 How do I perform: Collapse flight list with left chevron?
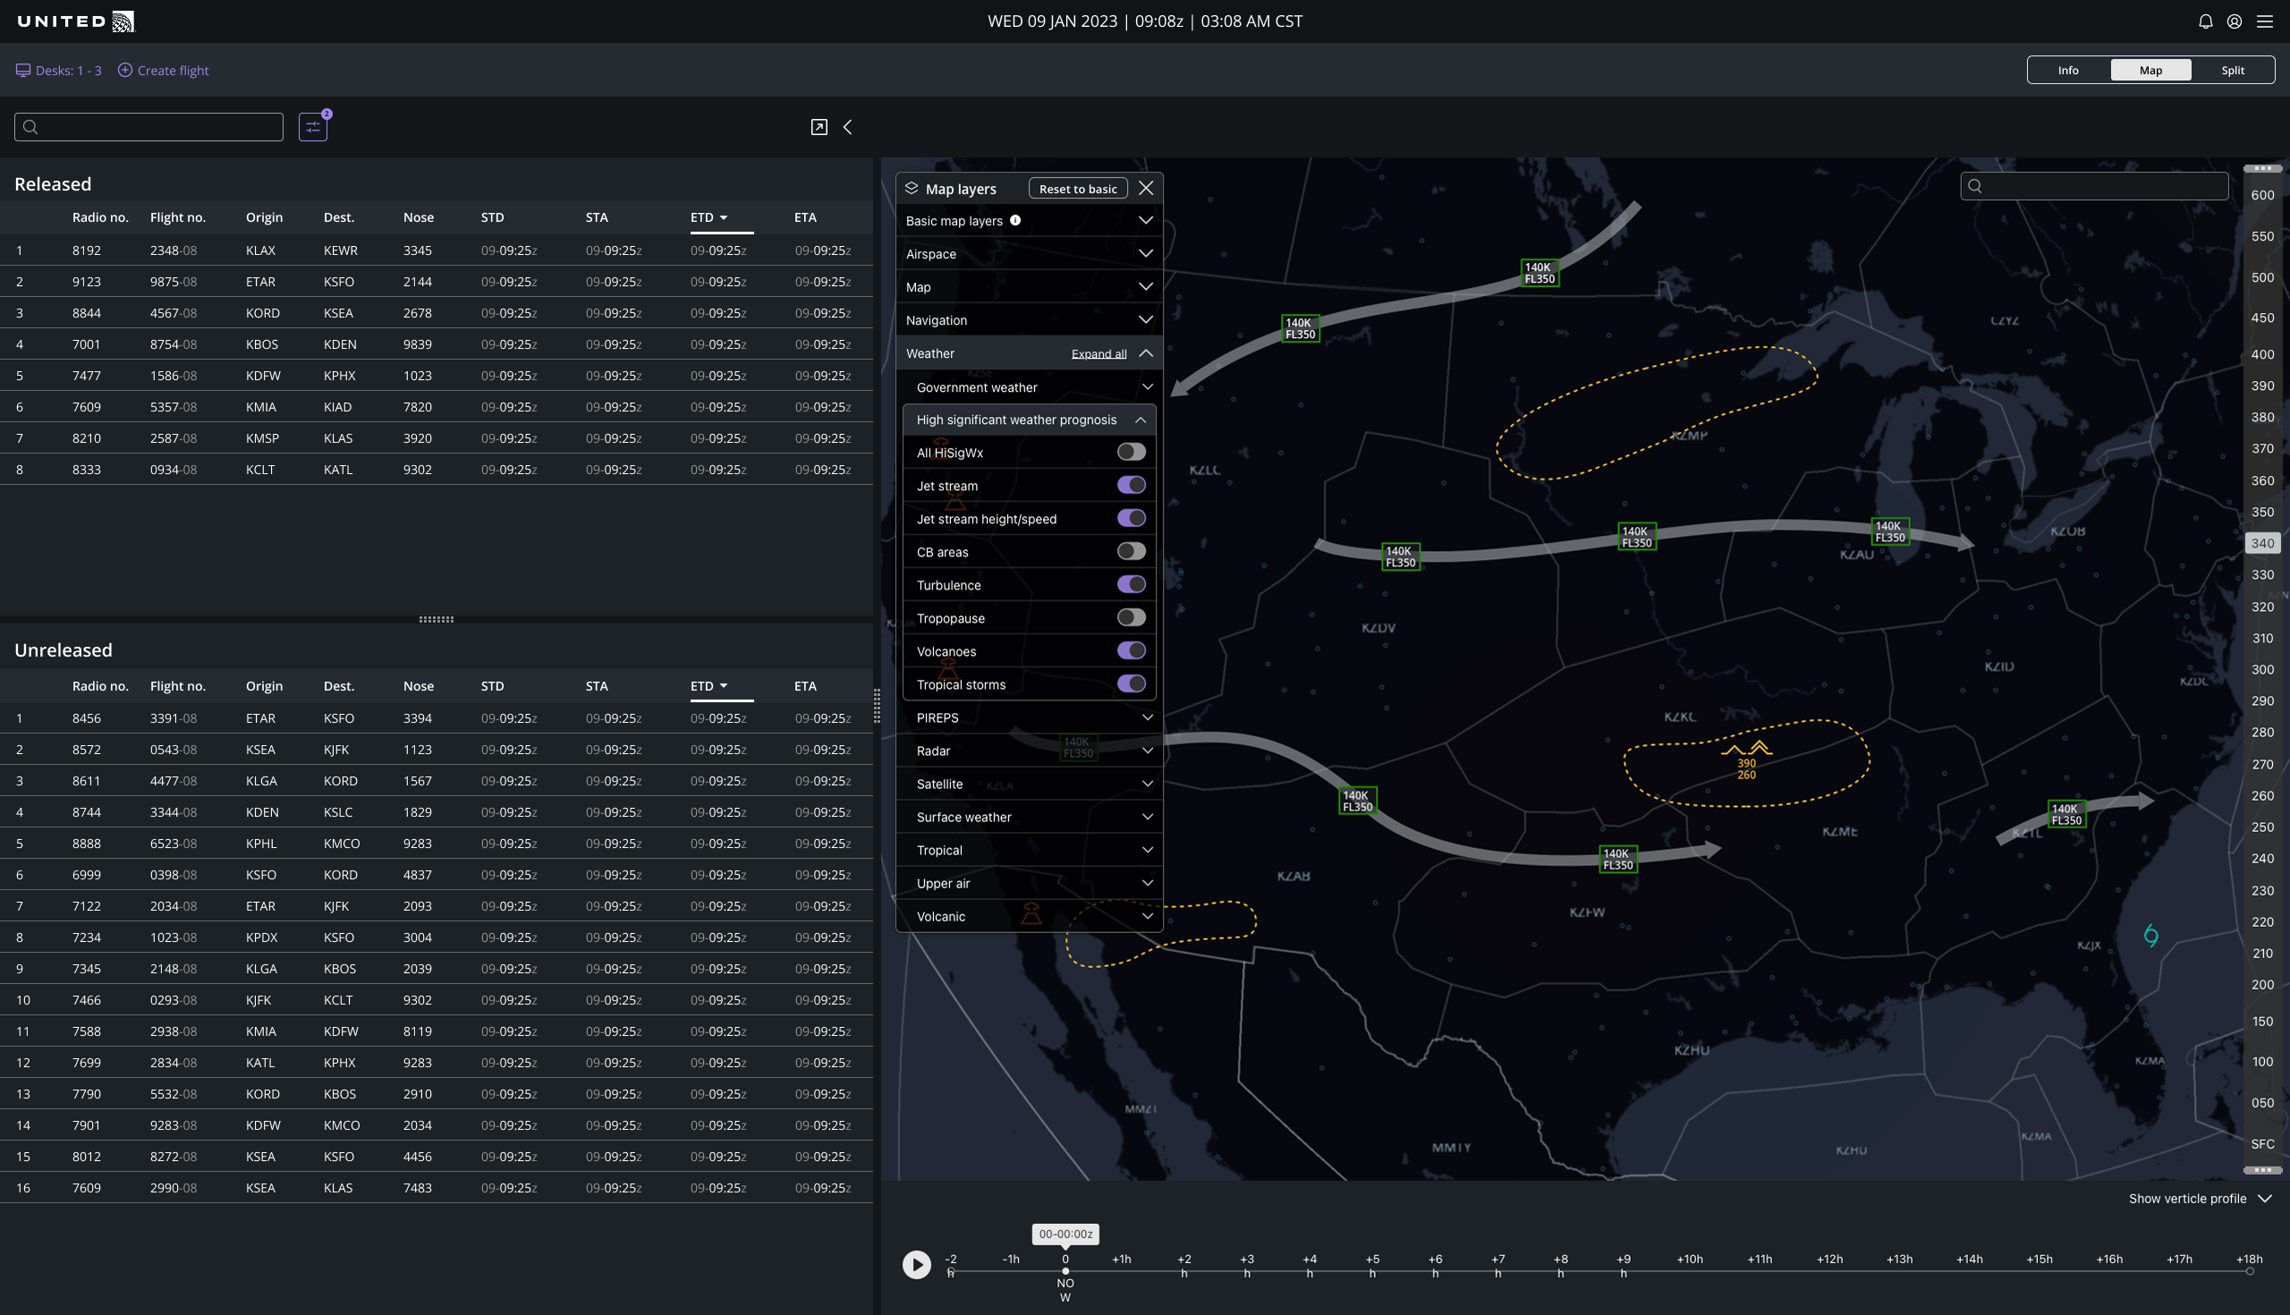(x=847, y=127)
